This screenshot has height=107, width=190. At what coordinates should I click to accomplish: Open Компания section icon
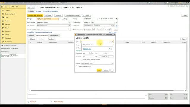click(3, 38)
